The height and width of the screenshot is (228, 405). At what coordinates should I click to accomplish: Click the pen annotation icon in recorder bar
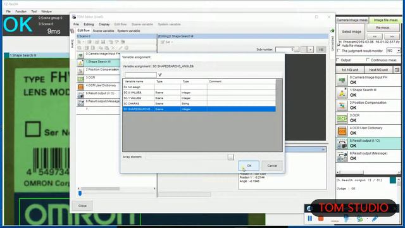click(375, 219)
